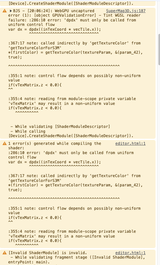Screen dimensions: 160x265
Task: Click the 'While validating [ShaderModuleDescriptor]' line
Action: pos(60,127)
